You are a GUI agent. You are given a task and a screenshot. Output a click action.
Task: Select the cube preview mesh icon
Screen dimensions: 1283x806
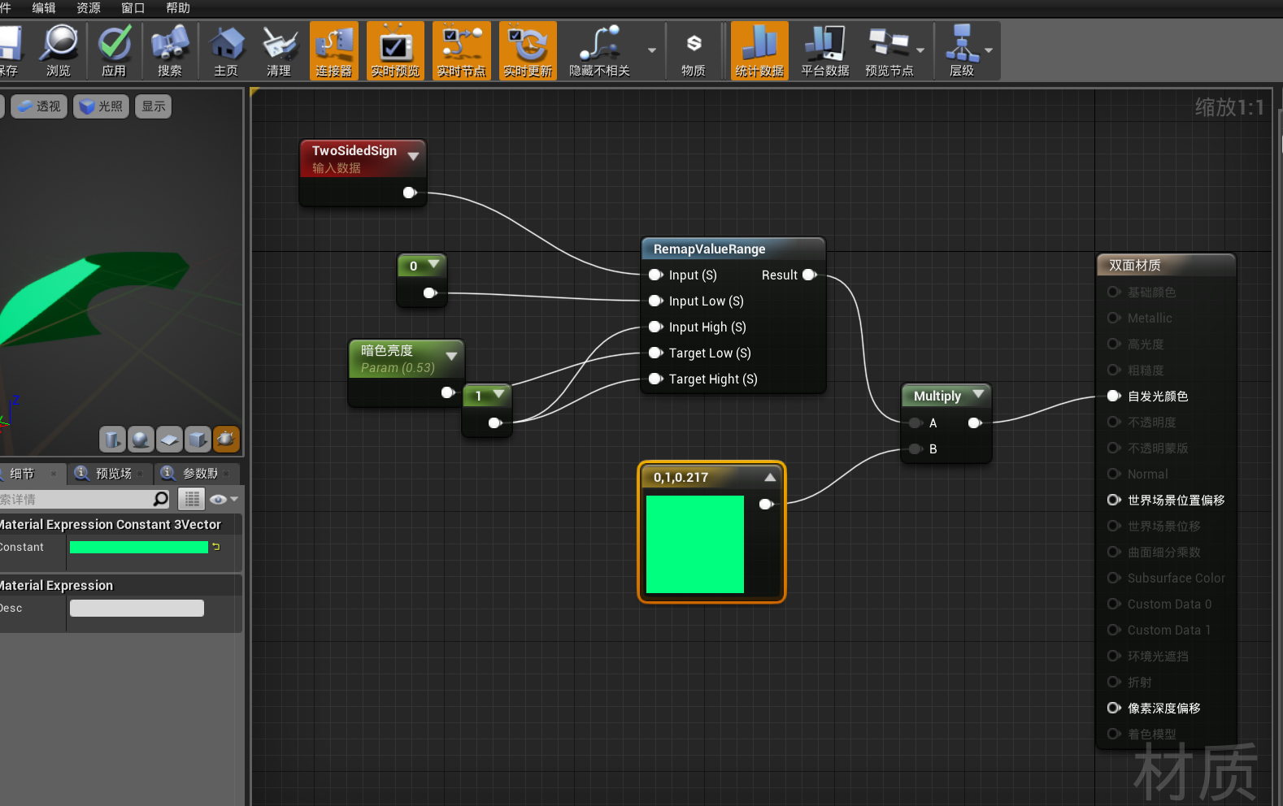[x=198, y=440]
